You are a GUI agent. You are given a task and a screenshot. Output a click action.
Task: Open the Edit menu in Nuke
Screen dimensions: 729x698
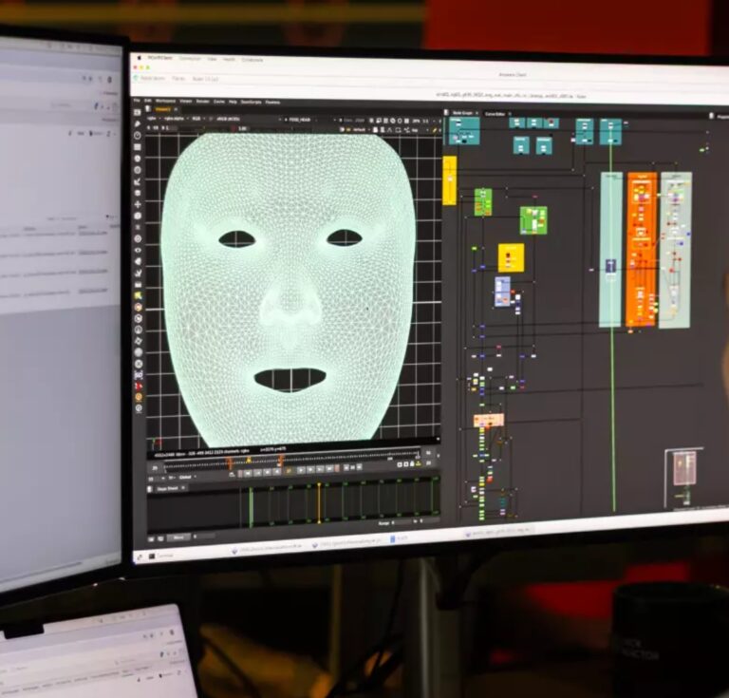[x=148, y=101]
